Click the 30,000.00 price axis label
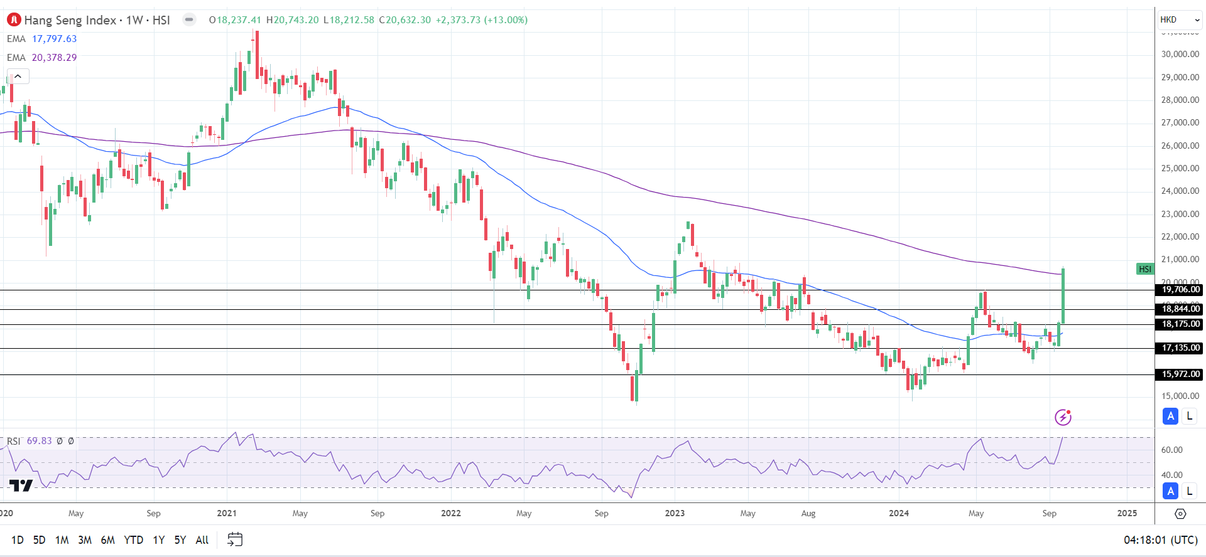Screen dimensions: 1206x557 click(1180, 54)
